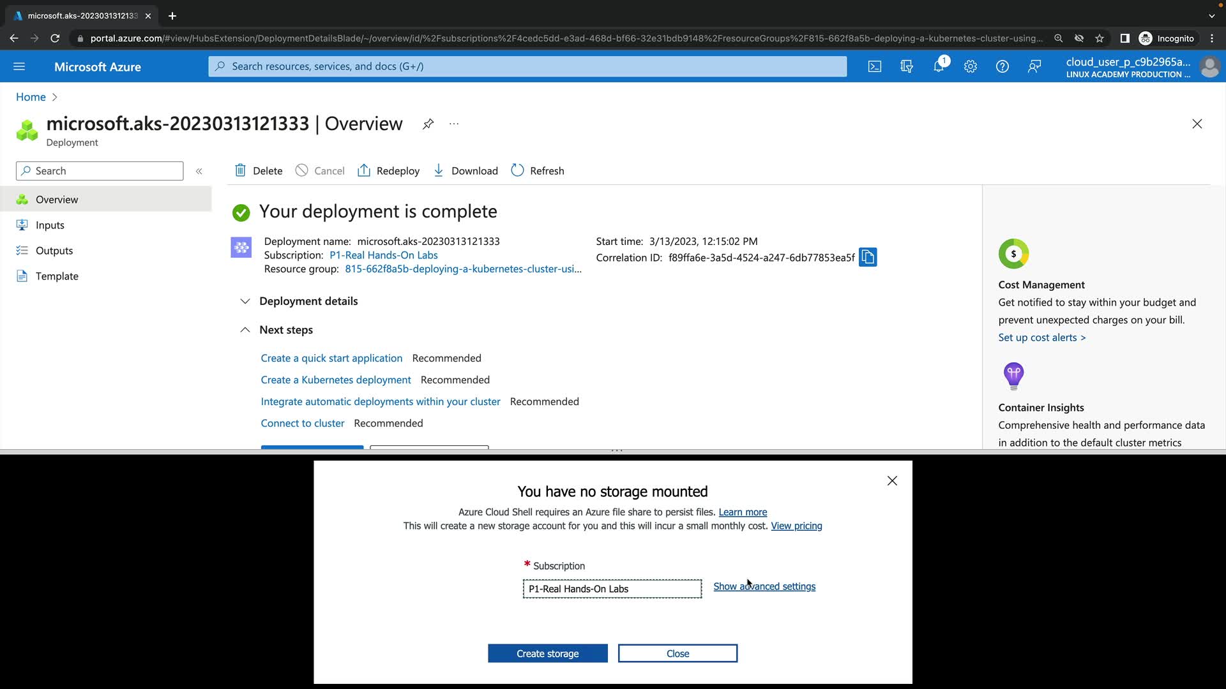Focus the global search resources field
The height and width of the screenshot is (689, 1226).
527,66
